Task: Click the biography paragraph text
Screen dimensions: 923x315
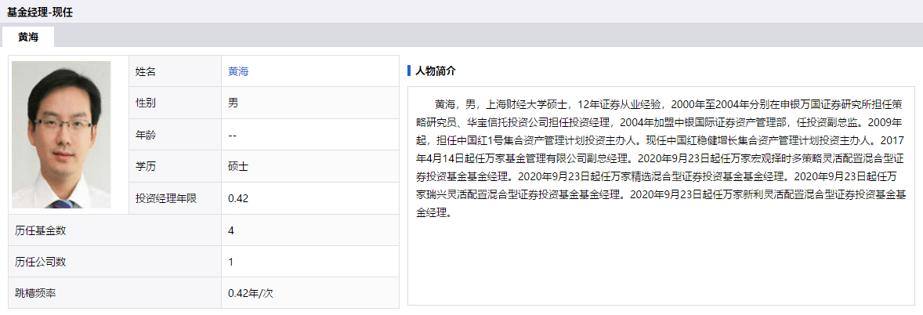Action: [x=661, y=157]
